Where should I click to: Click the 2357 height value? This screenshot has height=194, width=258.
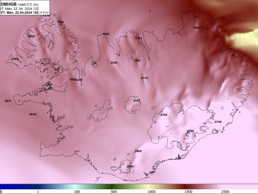pyautogui.click(x=136, y=101)
